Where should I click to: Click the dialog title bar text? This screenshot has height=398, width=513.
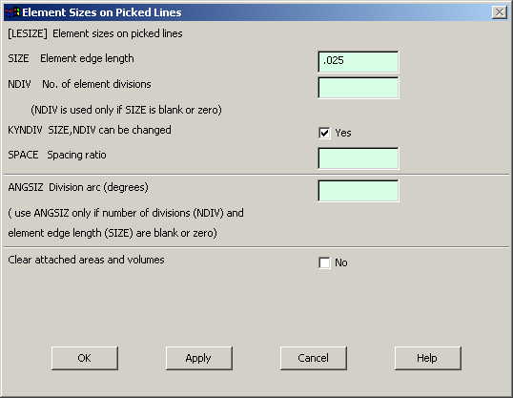(102, 12)
